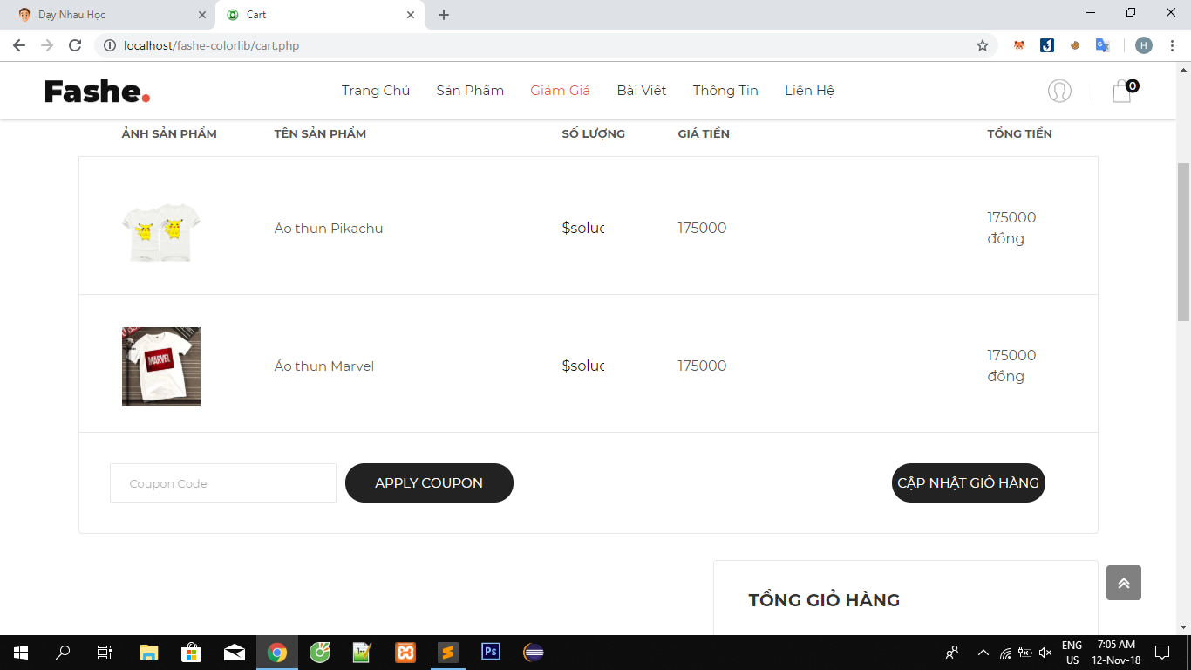This screenshot has height=670, width=1191.
Task: Open Chrome's three-dot menu
Action: [1173, 45]
